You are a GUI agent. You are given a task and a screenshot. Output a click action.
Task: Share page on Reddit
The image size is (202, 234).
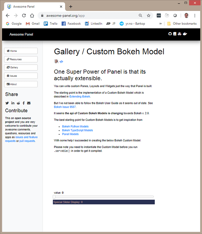18,103
